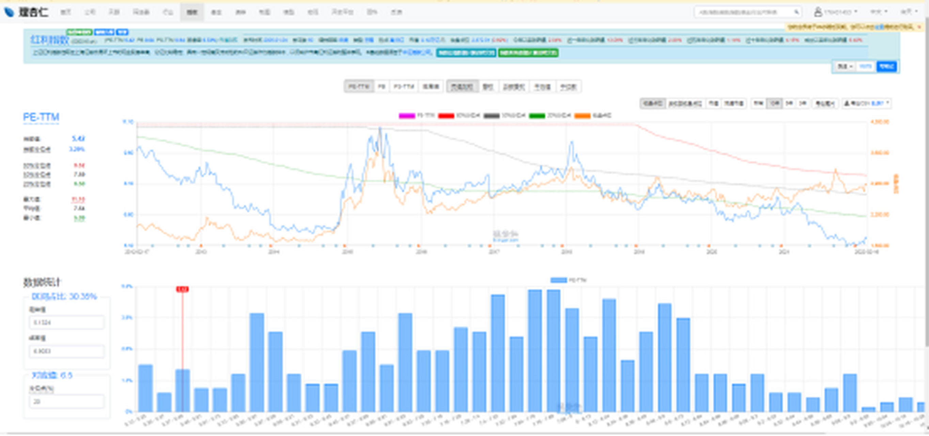Click the solid blue button below info banner
The width and height of the screenshot is (929, 436).
pos(886,67)
